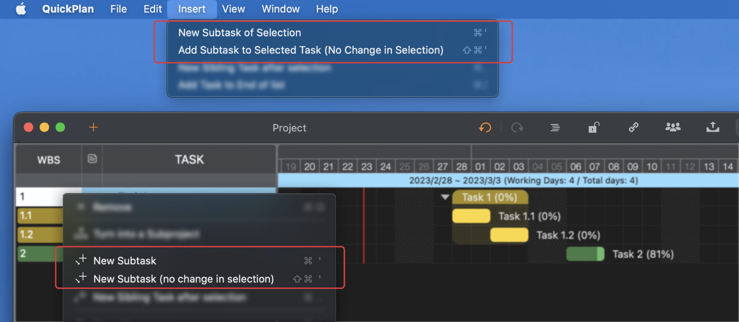Image resolution: width=739 pixels, height=322 pixels.
Task: Open the Insert menu
Action: click(192, 9)
